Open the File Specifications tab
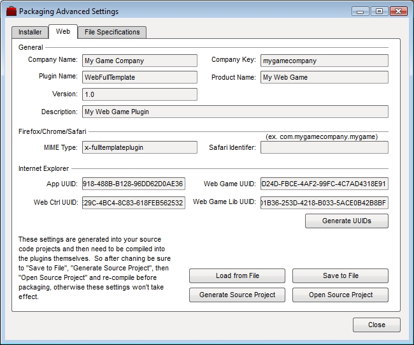Screen dimensions: 414x345 [x=112, y=33]
